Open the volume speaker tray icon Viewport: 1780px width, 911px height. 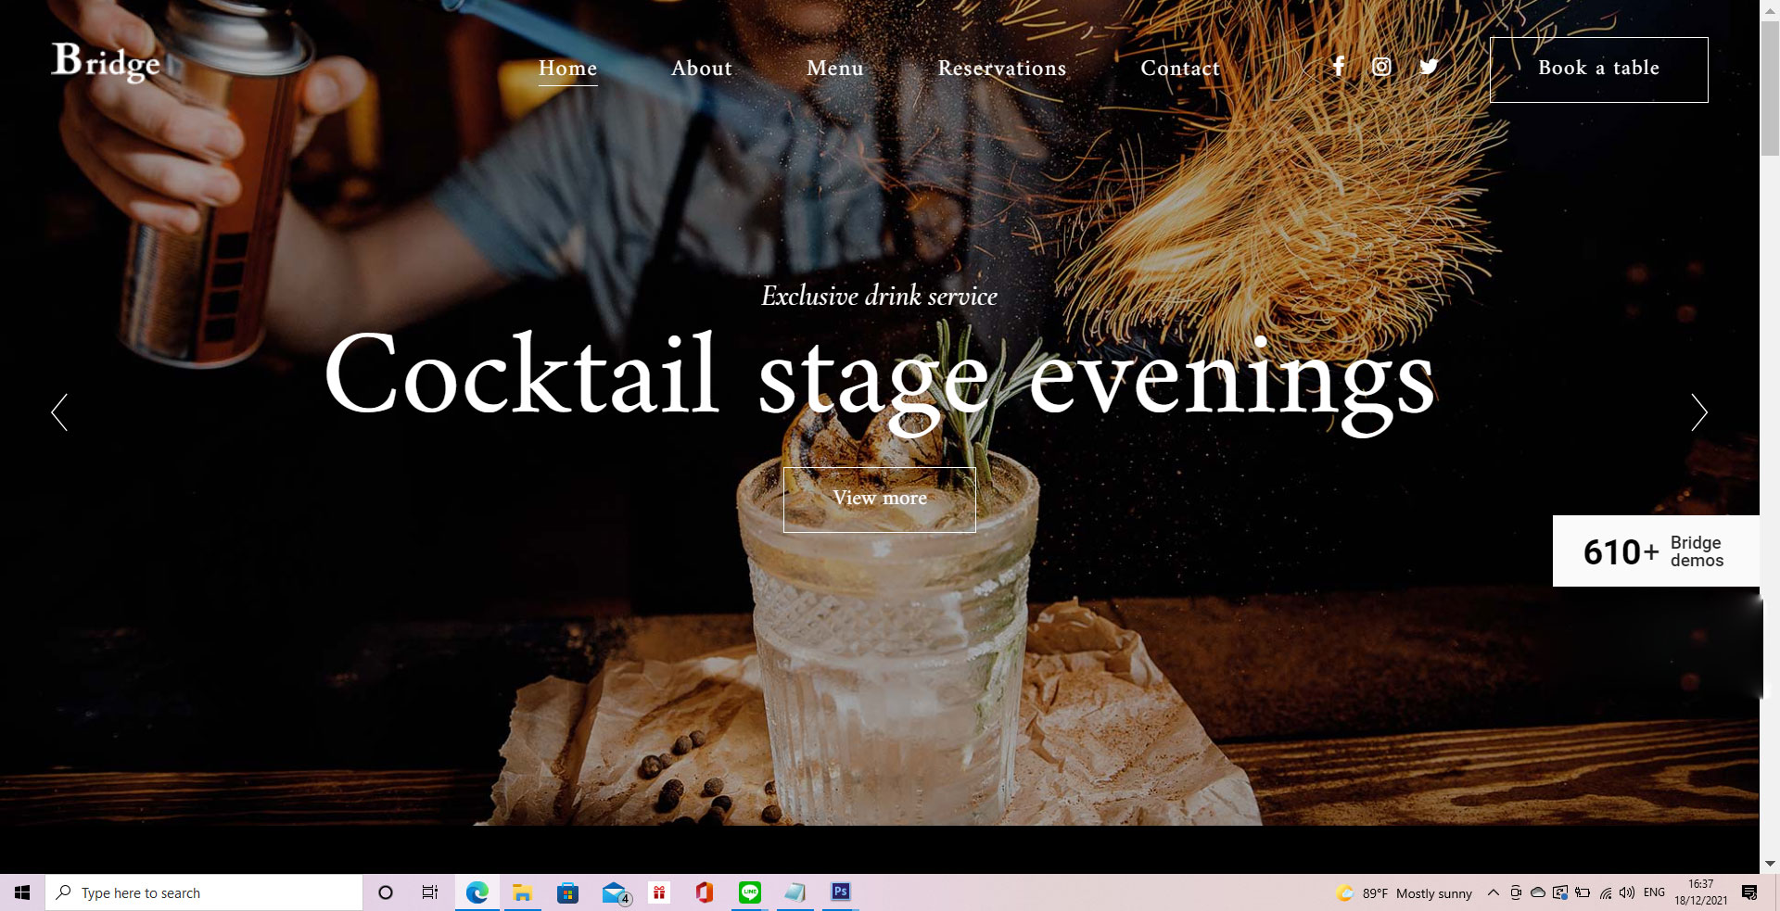point(1627,892)
